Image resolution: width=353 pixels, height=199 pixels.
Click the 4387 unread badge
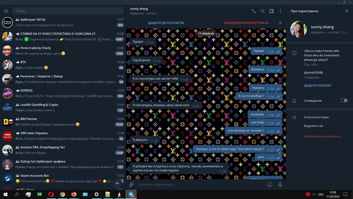(119, 39)
